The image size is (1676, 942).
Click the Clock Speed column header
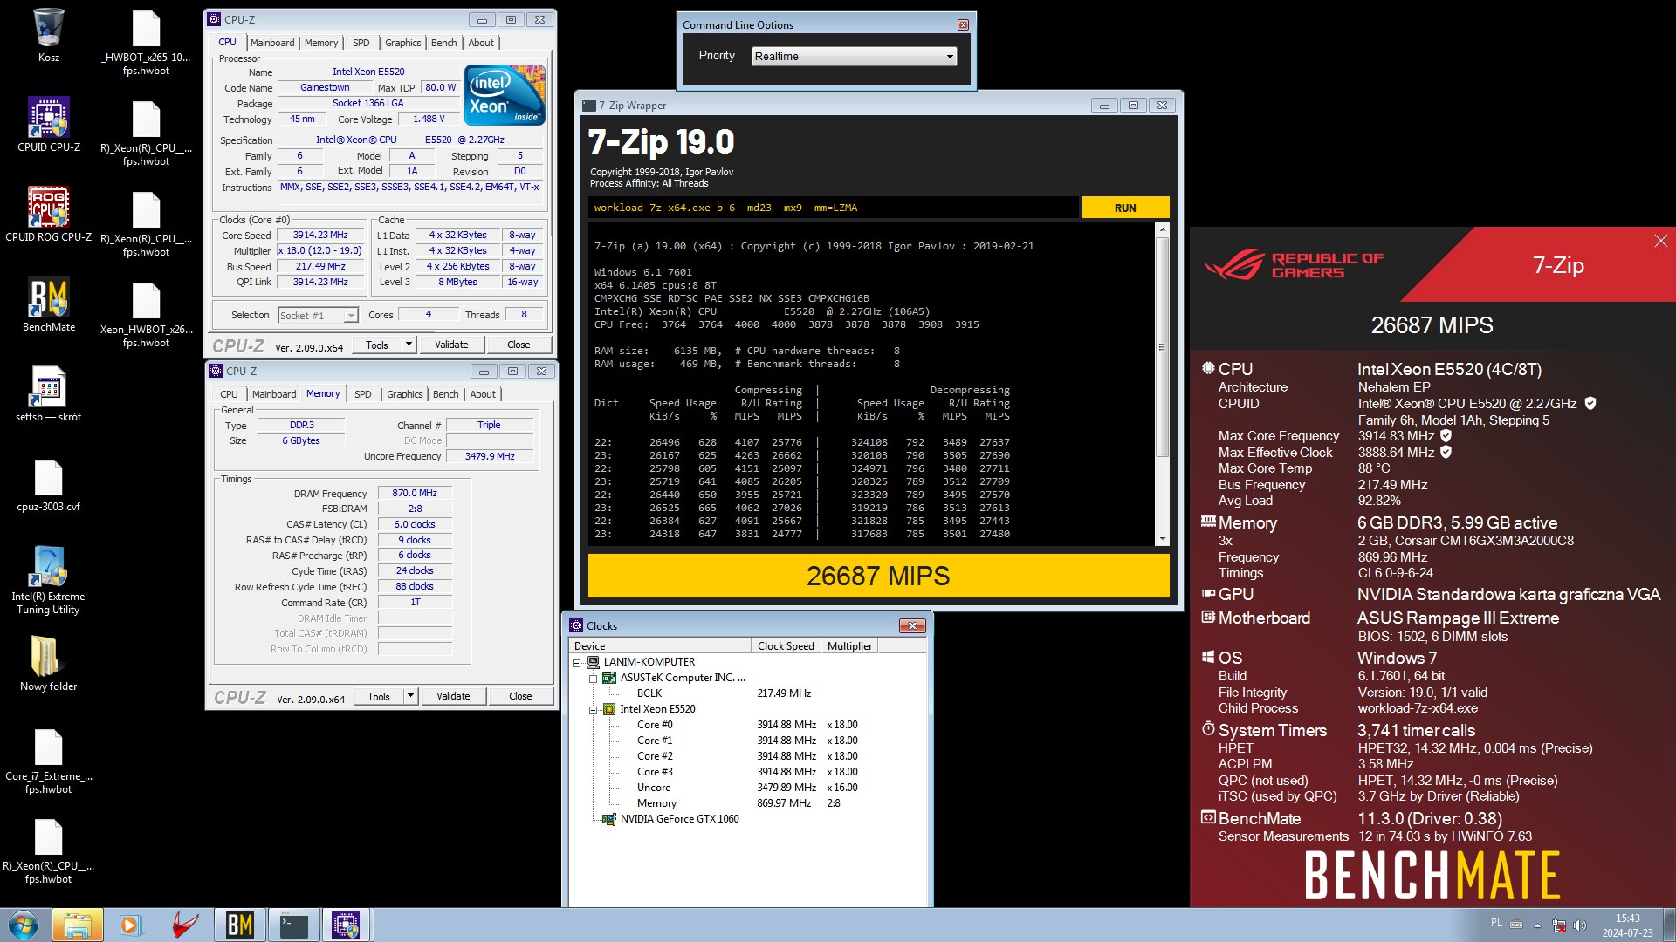point(786,646)
